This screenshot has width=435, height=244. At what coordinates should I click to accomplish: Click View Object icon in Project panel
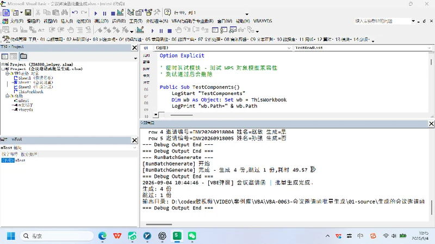13,56
